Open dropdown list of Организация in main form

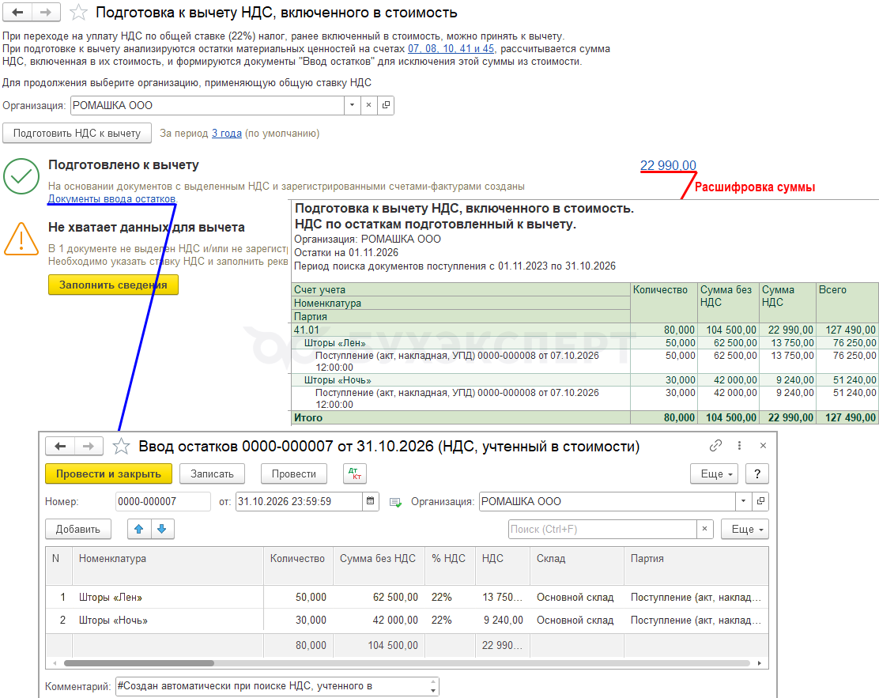[x=352, y=105]
